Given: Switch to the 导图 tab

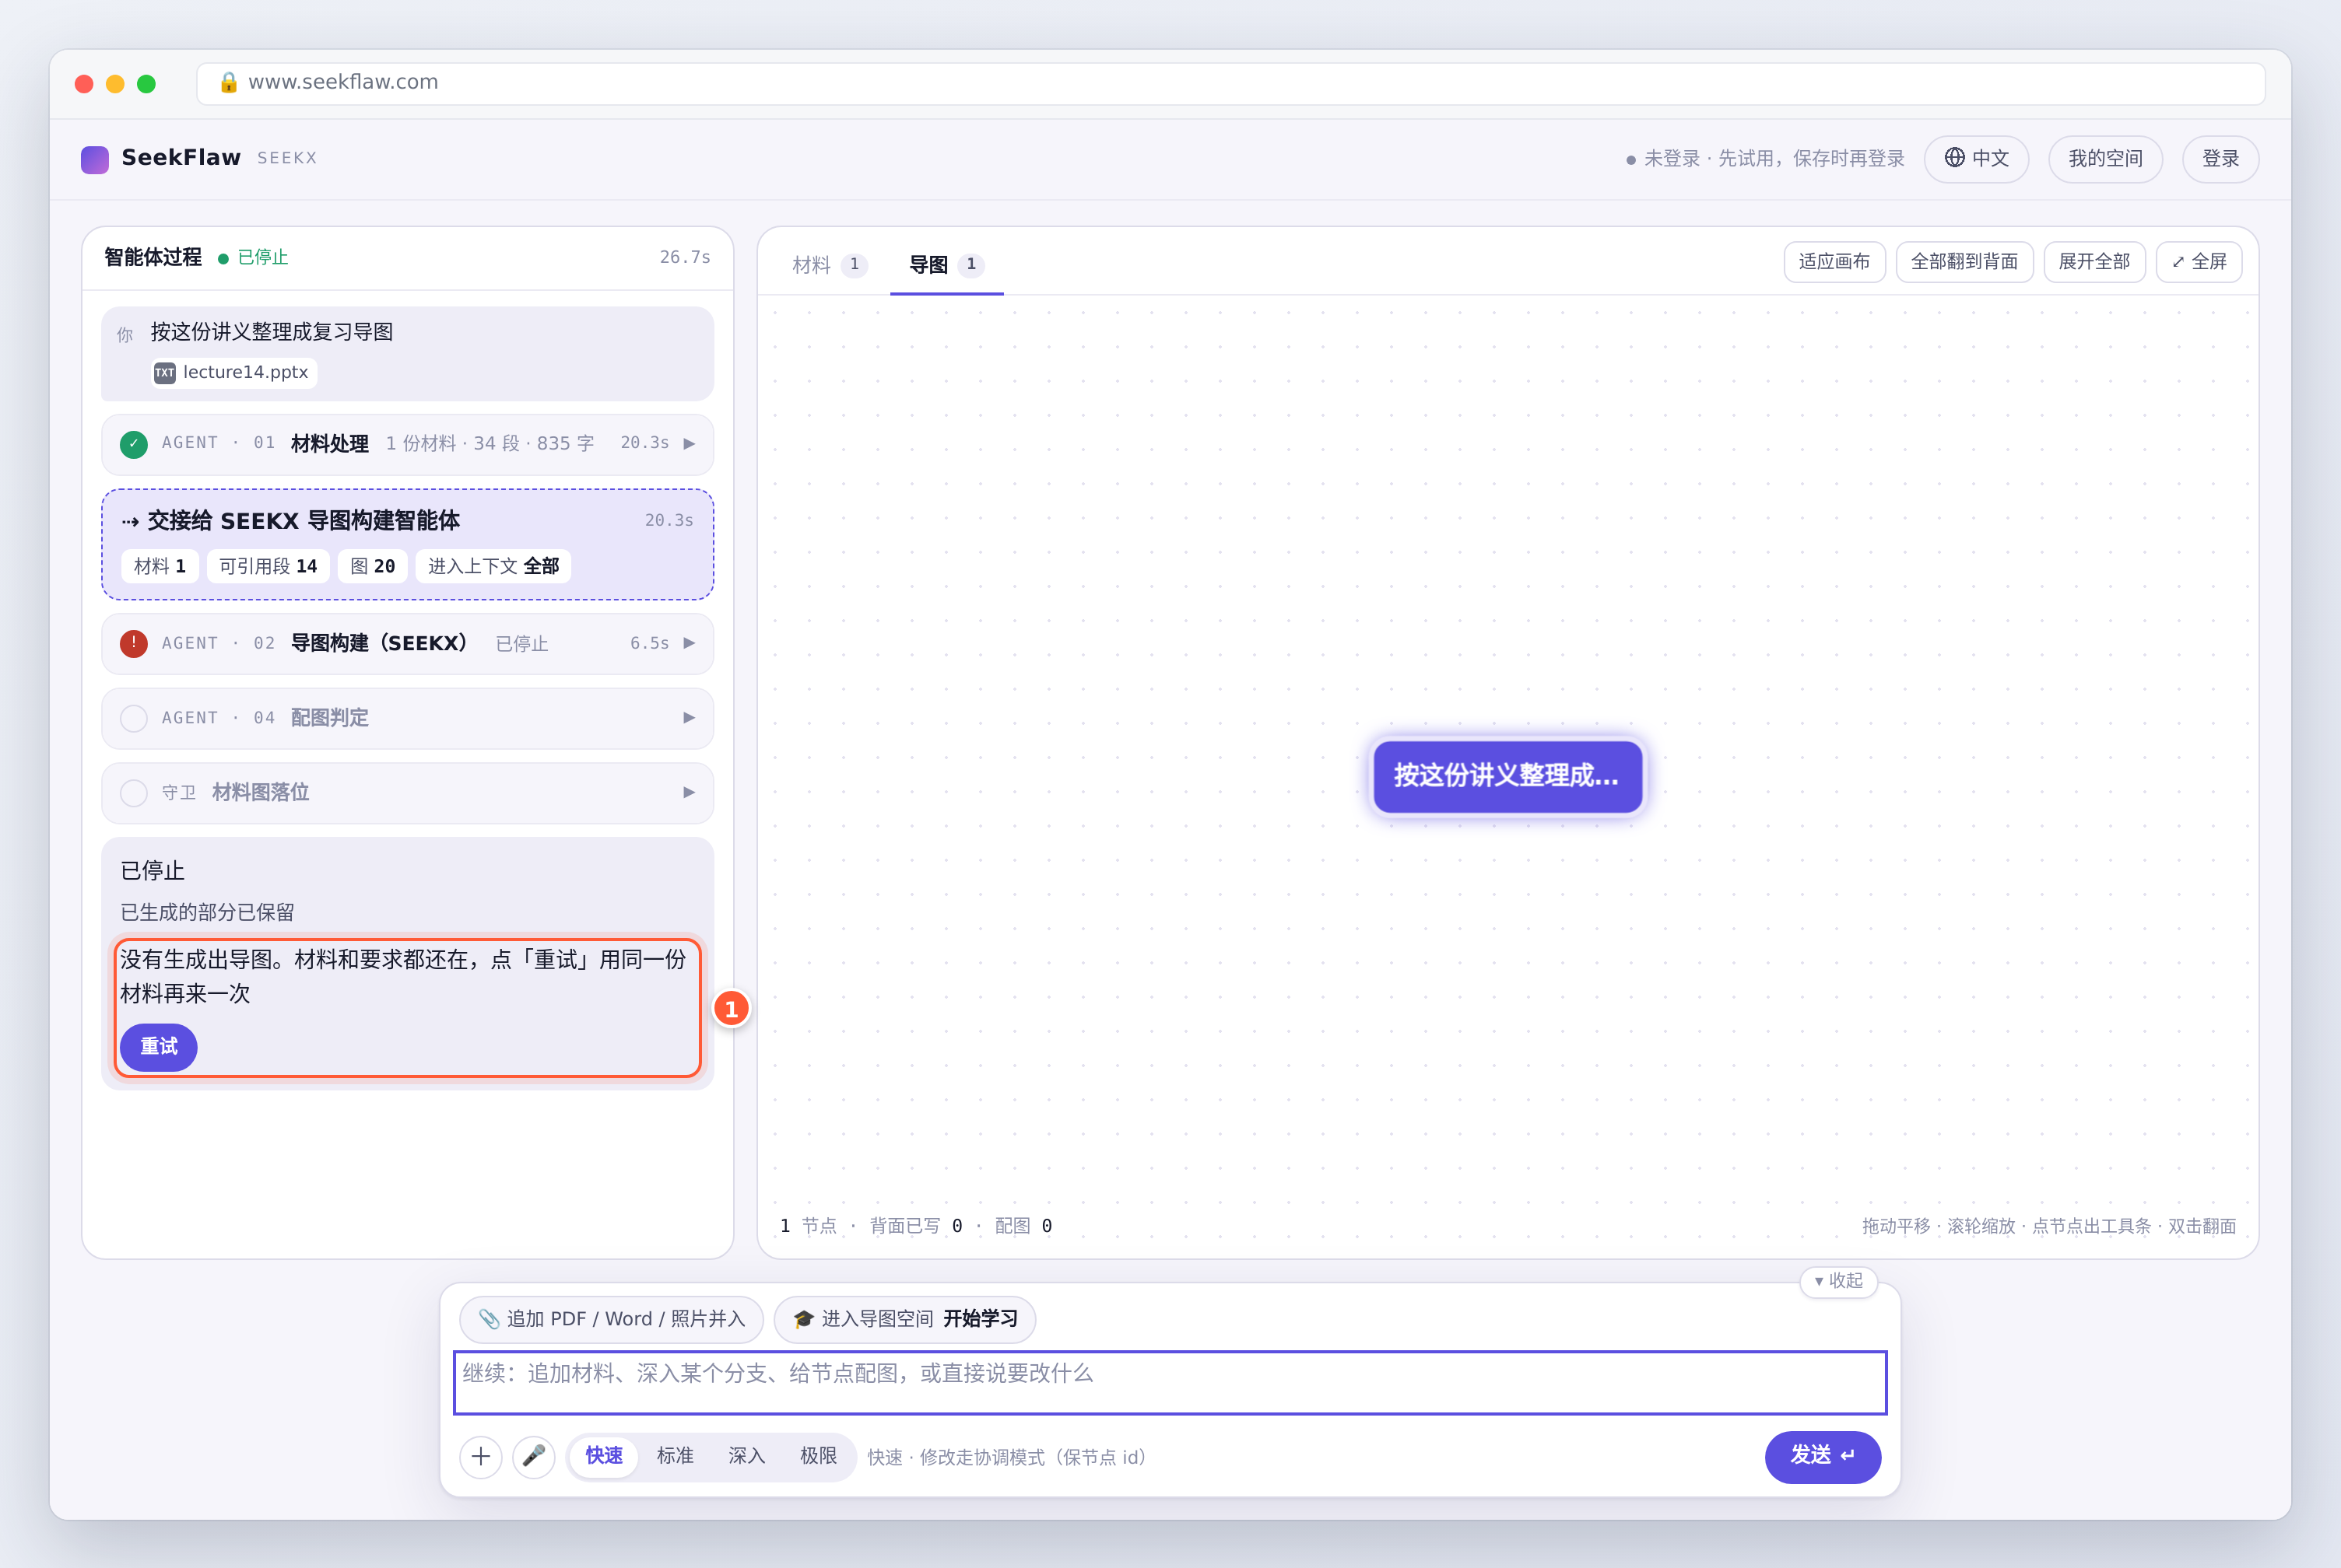Looking at the screenshot, I should pos(946,265).
